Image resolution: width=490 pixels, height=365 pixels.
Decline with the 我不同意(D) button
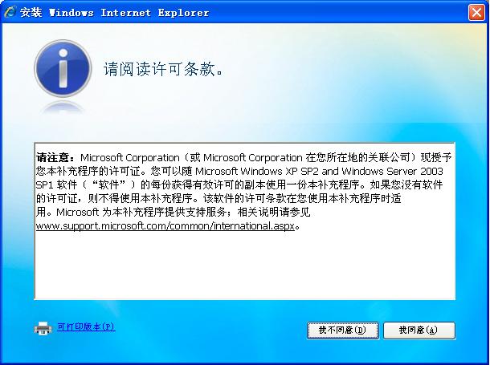[x=343, y=330]
